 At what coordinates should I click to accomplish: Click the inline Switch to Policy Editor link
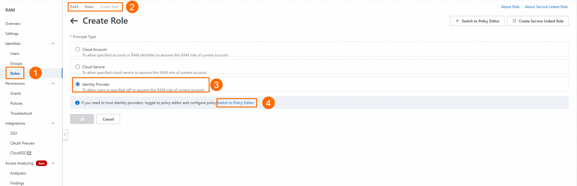pos(235,103)
